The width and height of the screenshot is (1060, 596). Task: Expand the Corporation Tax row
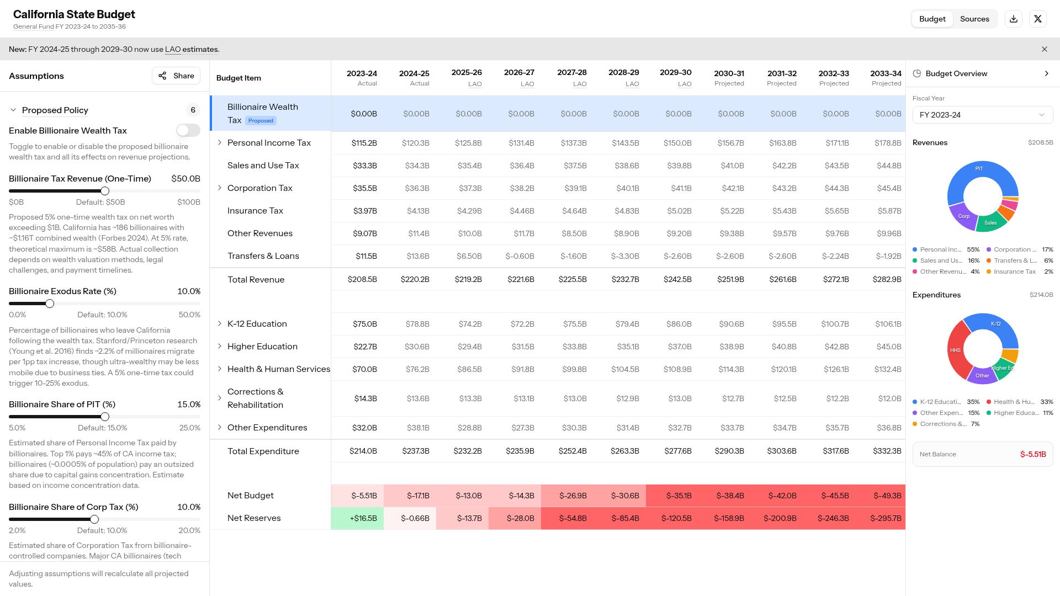coord(220,188)
